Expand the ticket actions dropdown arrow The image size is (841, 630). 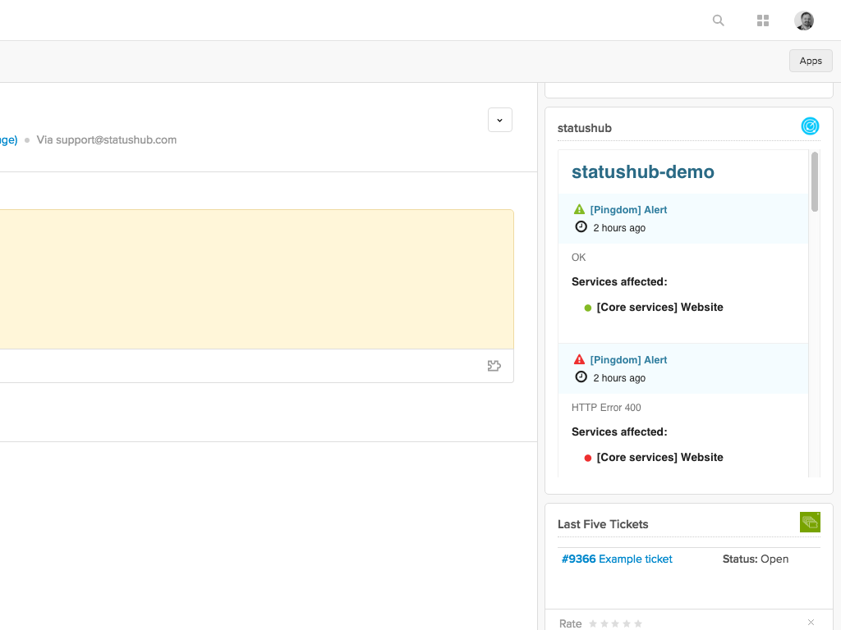point(499,120)
